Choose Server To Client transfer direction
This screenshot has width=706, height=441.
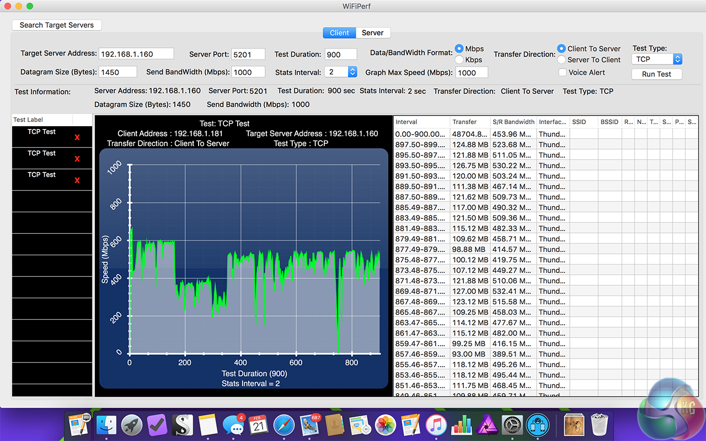click(x=561, y=60)
